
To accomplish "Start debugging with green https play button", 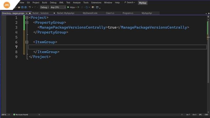I will pos(71,7).
